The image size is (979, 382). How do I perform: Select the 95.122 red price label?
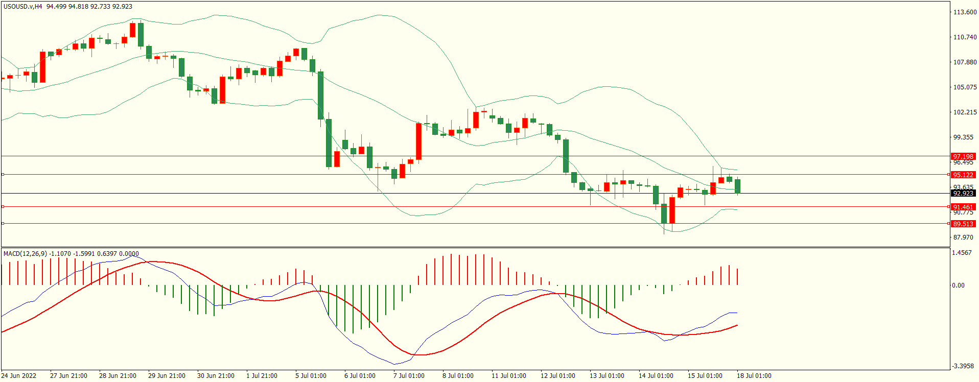(963, 175)
